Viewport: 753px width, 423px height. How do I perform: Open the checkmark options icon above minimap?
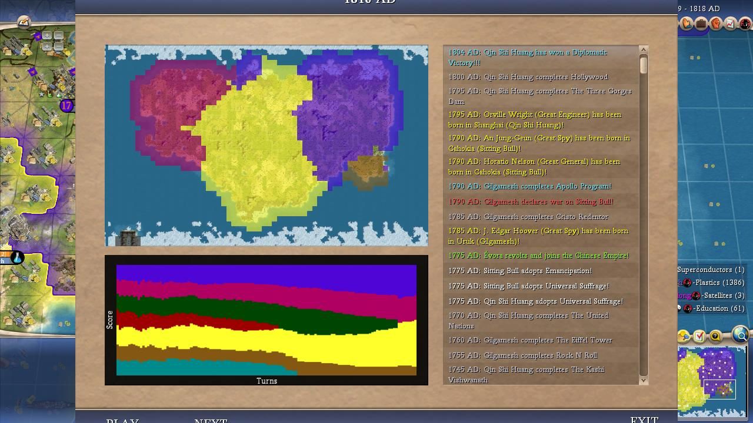tap(699, 336)
